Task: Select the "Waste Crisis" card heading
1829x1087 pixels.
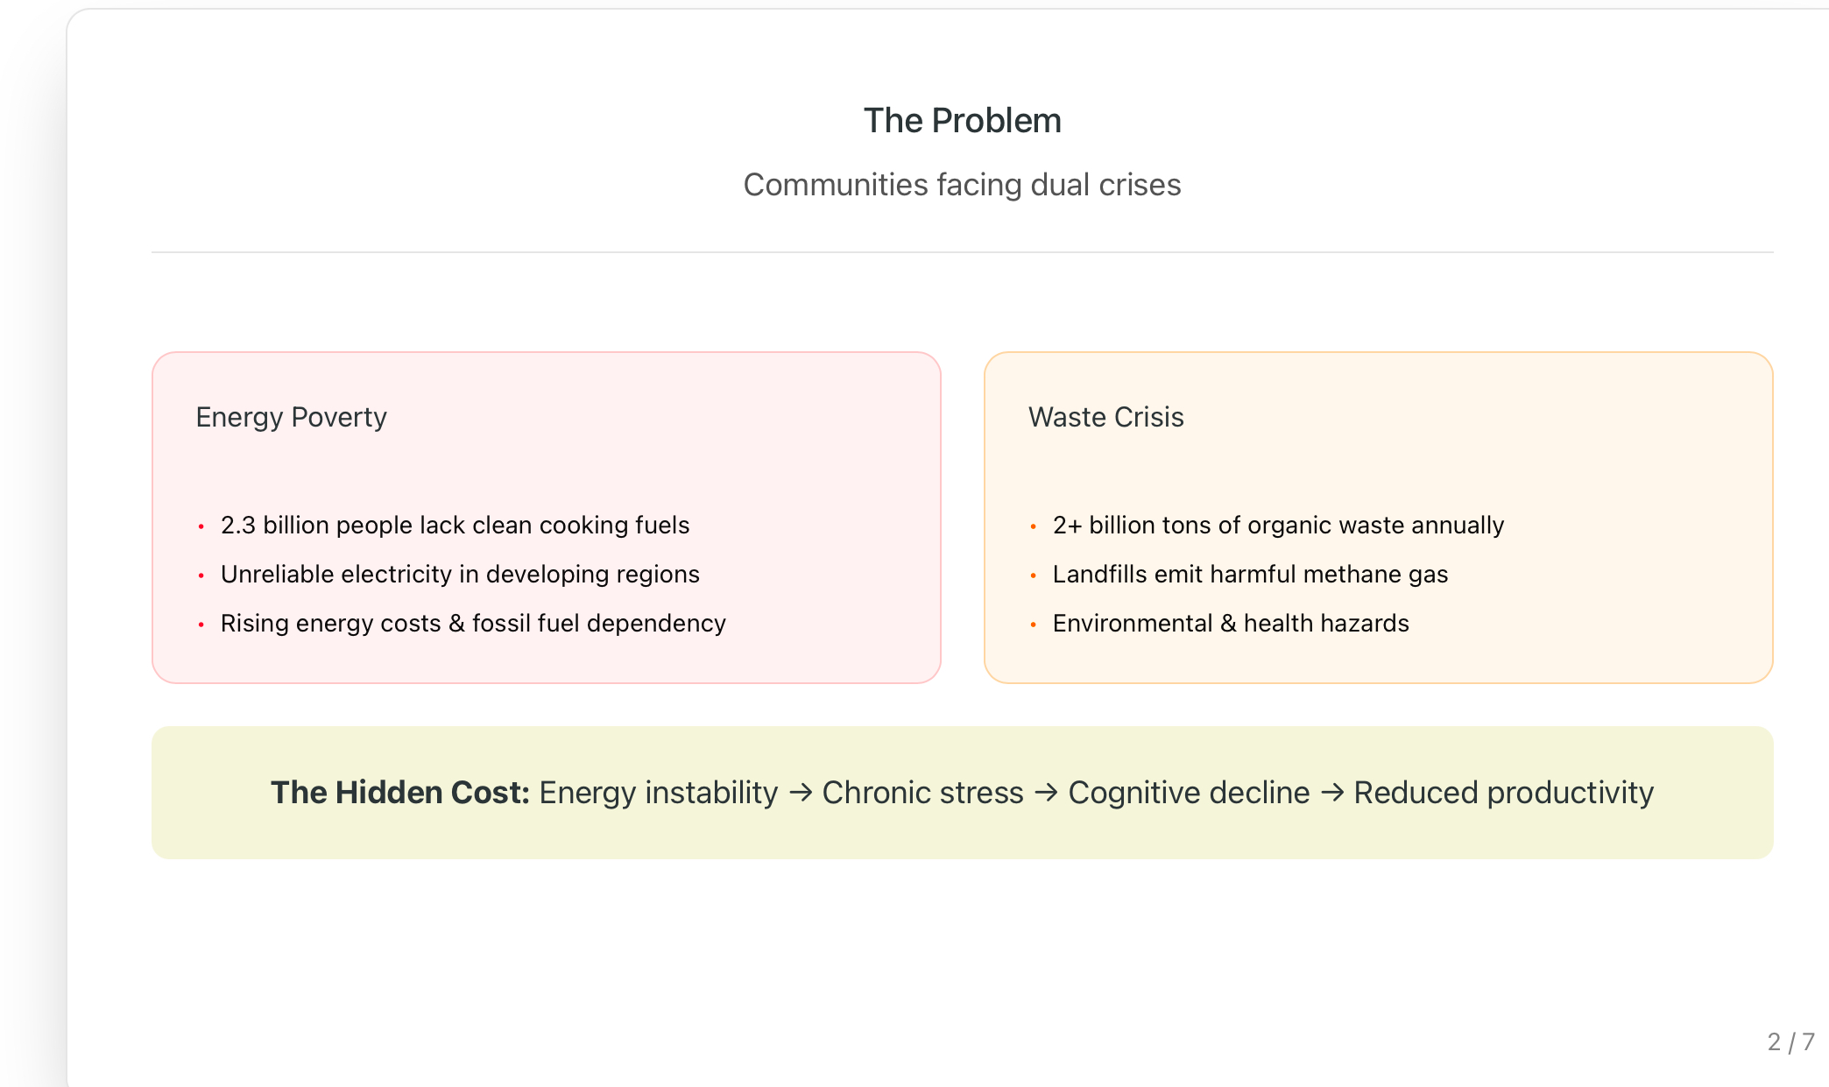Action: [x=1105, y=417]
